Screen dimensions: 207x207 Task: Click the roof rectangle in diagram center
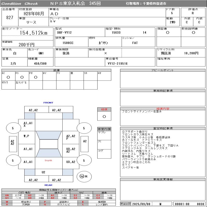(49, 144)
